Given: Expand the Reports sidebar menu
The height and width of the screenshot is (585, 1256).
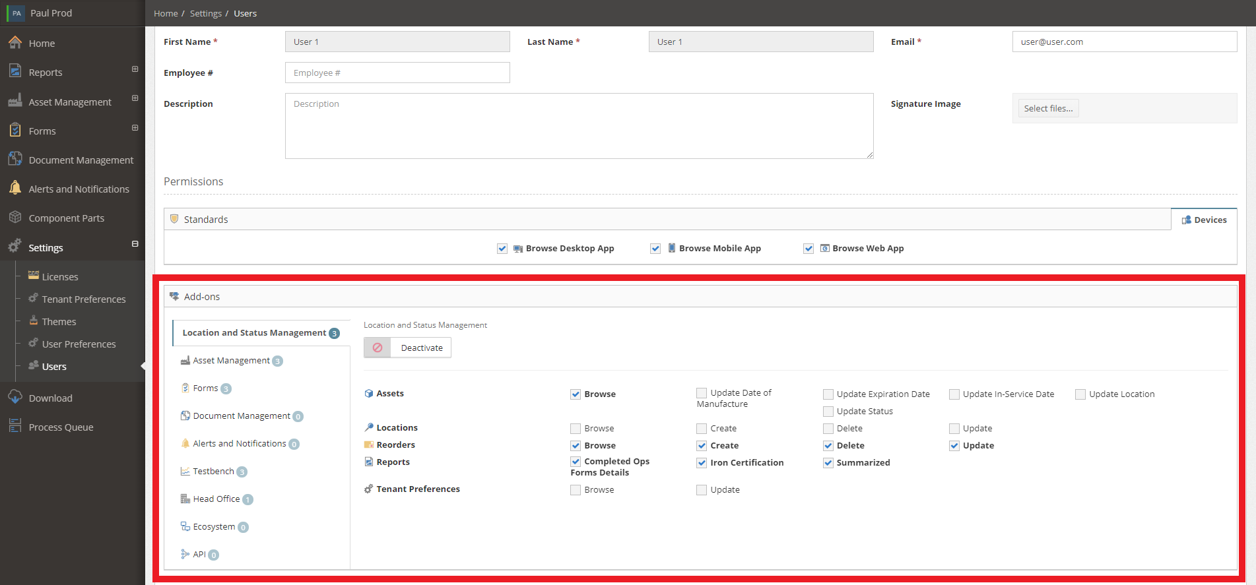Looking at the screenshot, I should [x=135, y=69].
